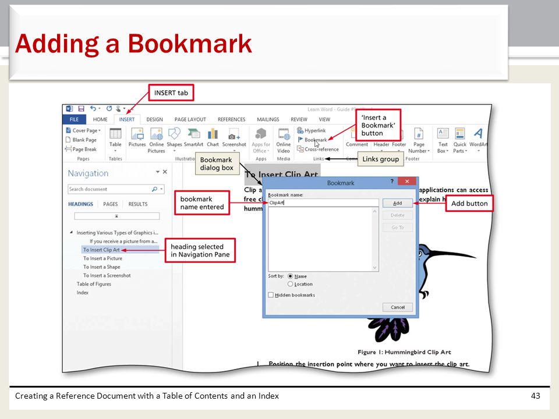Click the Pictures icon
559x419 pixels.
point(137,137)
